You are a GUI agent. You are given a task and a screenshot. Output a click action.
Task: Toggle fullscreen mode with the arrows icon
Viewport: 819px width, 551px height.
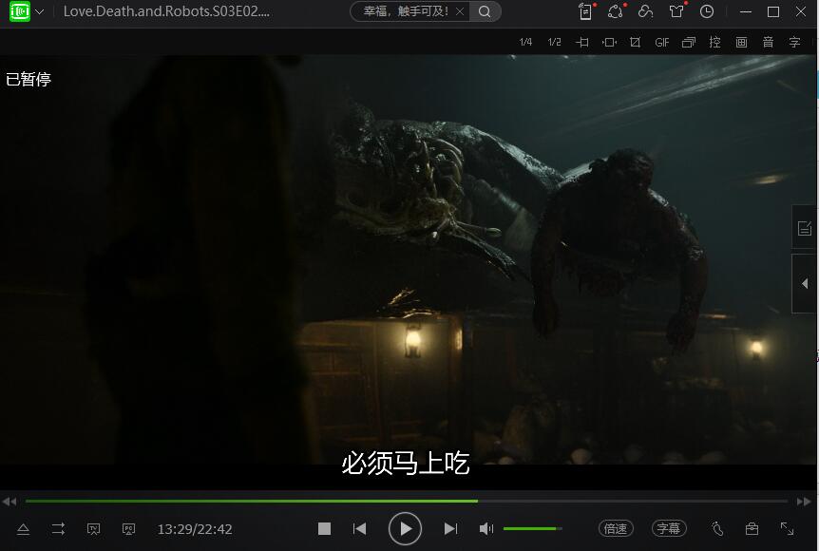pyautogui.click(x=787, y=528)
